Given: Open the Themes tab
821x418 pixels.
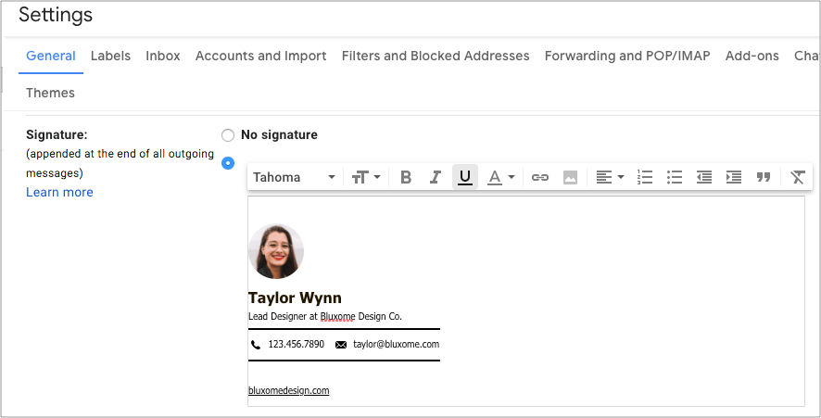Looking at the screenshot, I should tap(50, 93).
